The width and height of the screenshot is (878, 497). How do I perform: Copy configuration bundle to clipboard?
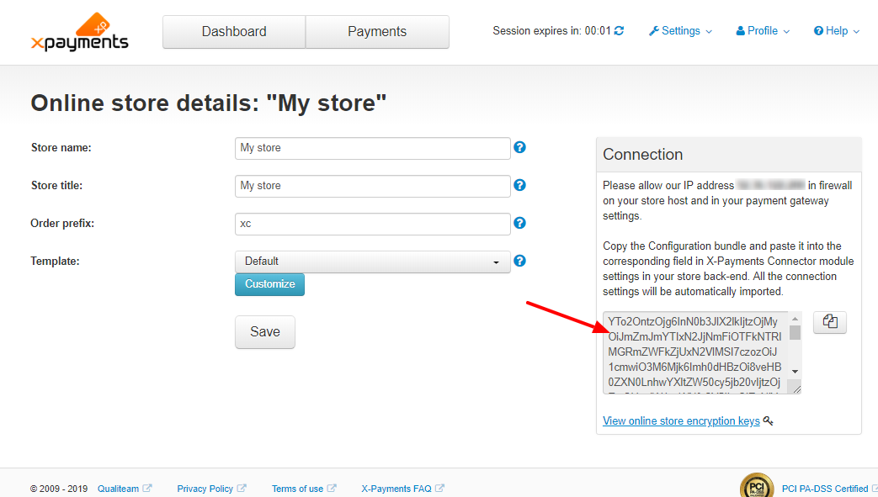pos(830,322)
